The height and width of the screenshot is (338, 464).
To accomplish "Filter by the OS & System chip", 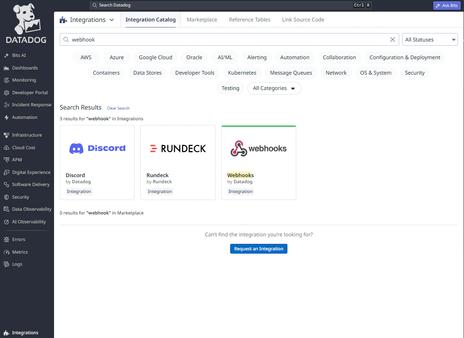I will [375, 73].
